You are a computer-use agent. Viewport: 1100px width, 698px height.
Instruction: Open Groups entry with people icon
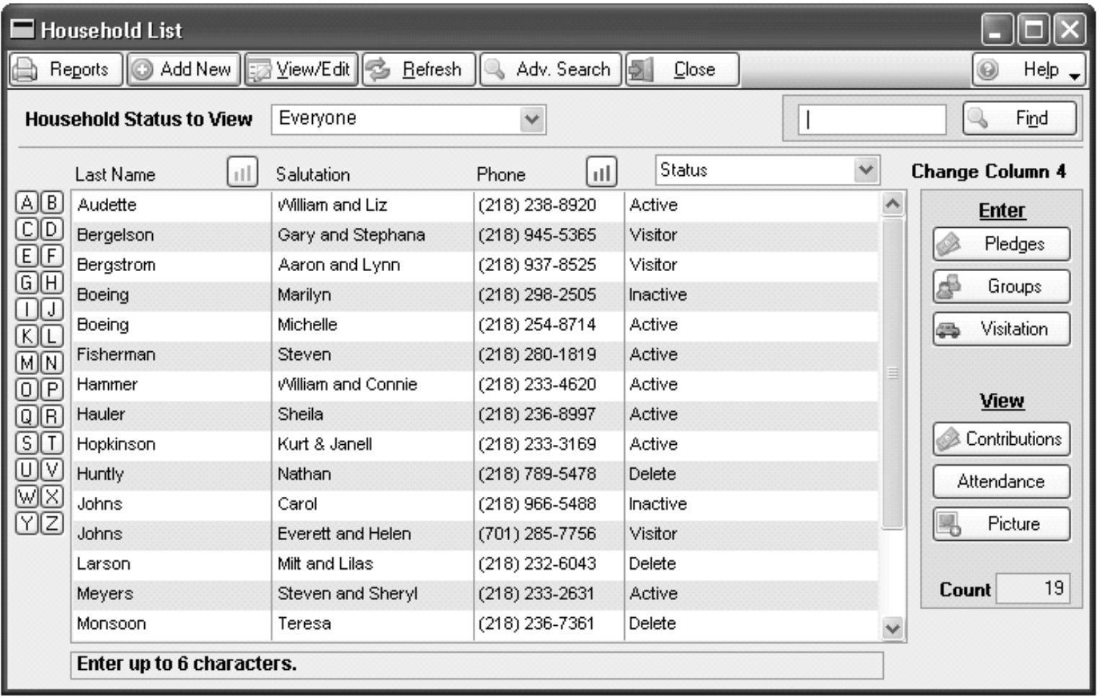point(1001,287)
